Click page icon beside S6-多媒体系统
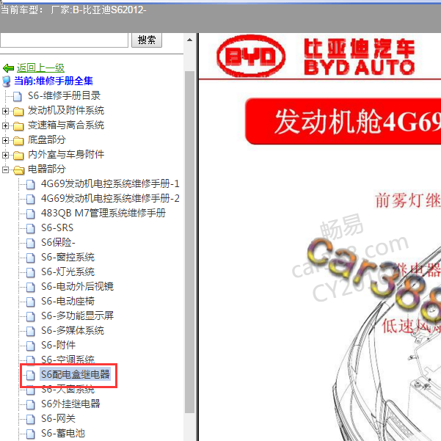This screenshot has width=441, height=441. (31, 331)
